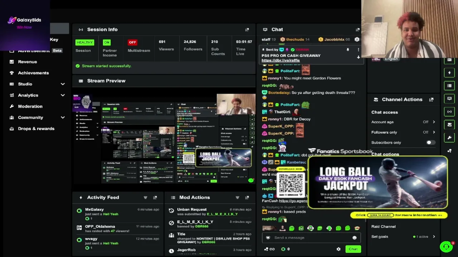This screenshot has height=257, width=458.
Task: Open pinned message three-dot options
Action: point(358,50)
